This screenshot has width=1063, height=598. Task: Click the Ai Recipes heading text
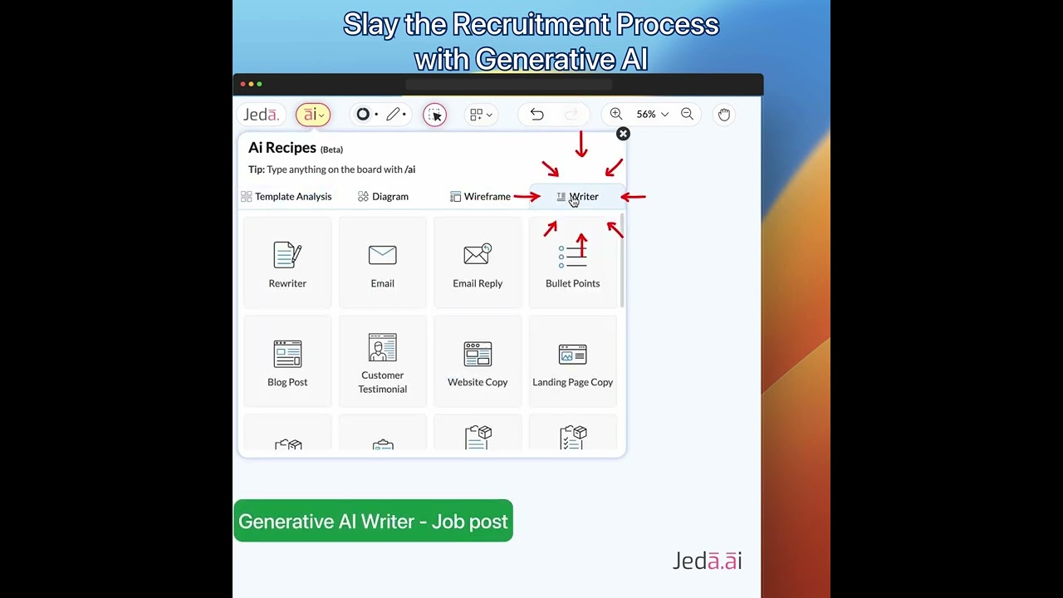[282, 148]
